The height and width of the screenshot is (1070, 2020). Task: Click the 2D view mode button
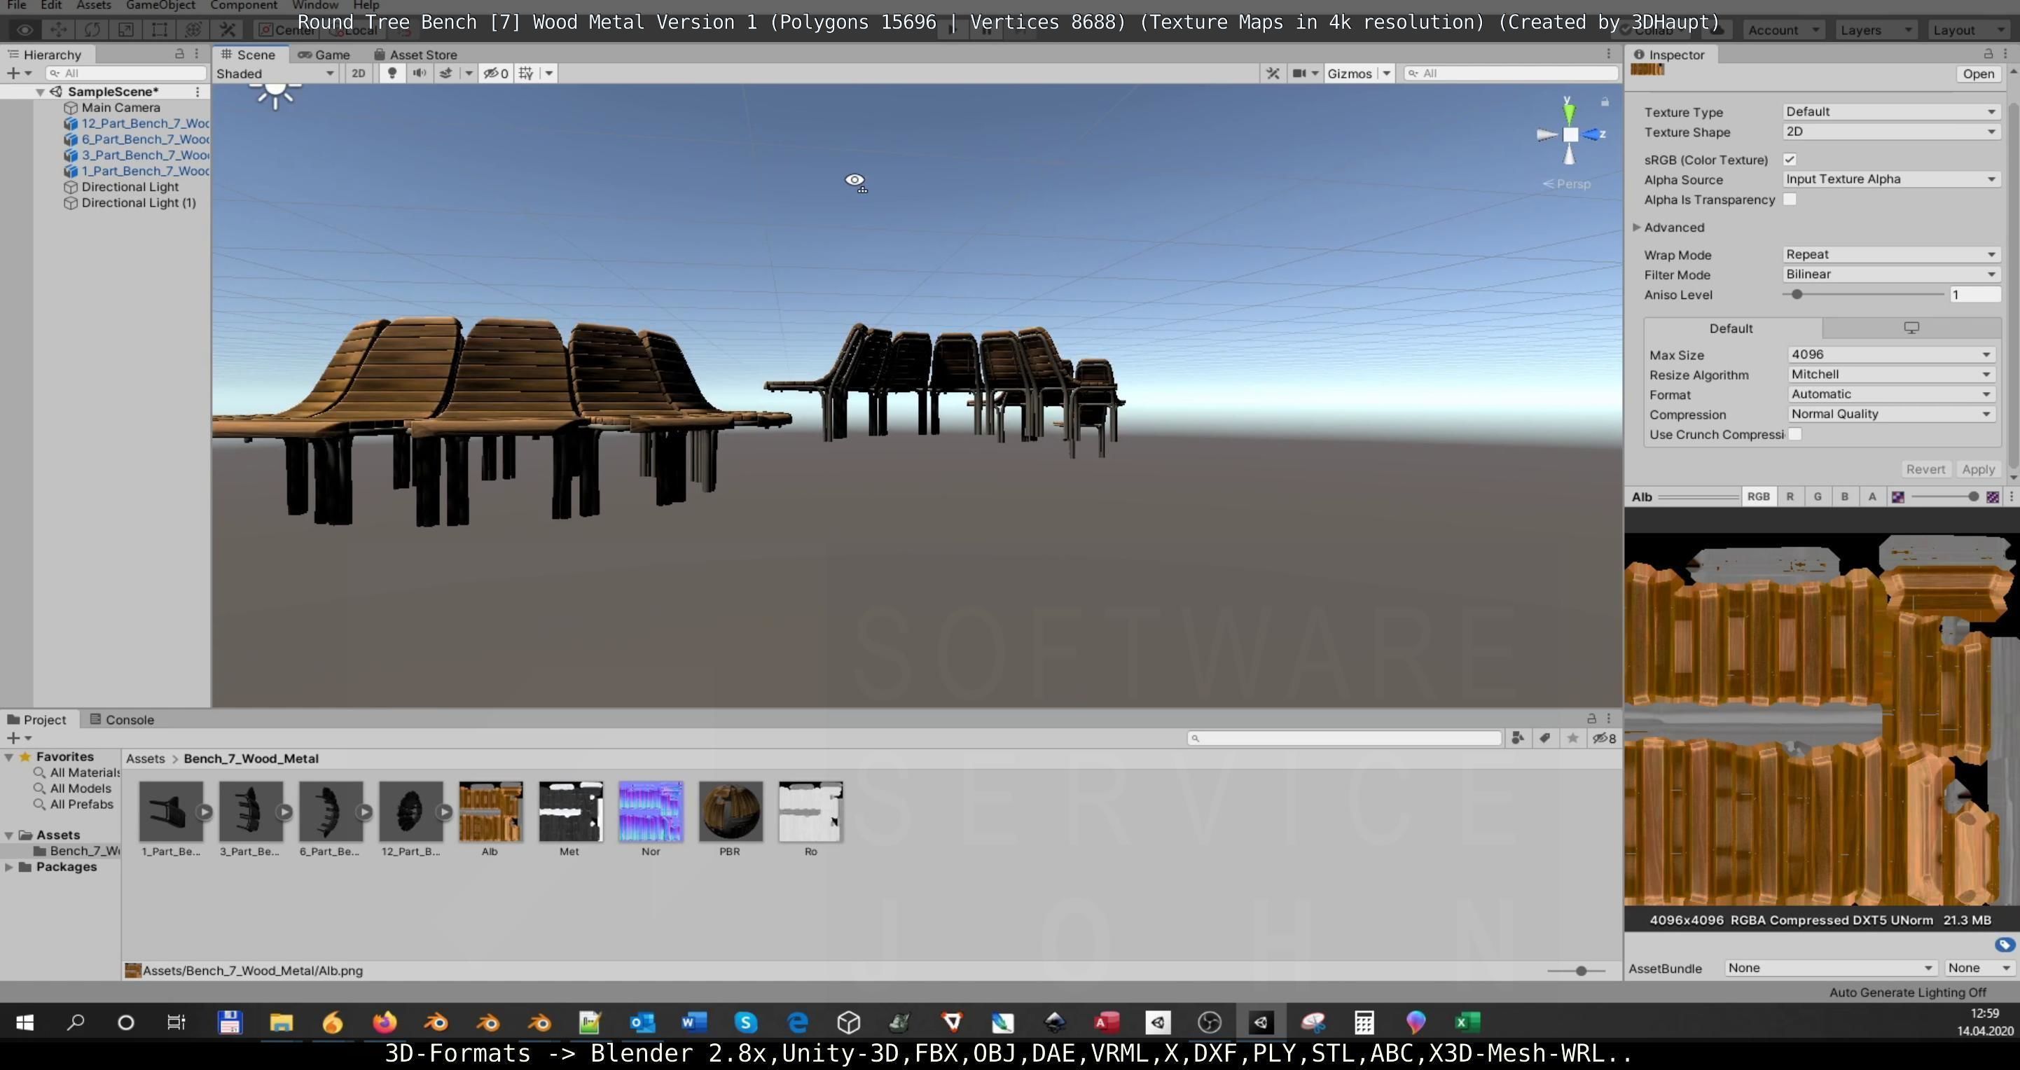(x=359, y=73)
